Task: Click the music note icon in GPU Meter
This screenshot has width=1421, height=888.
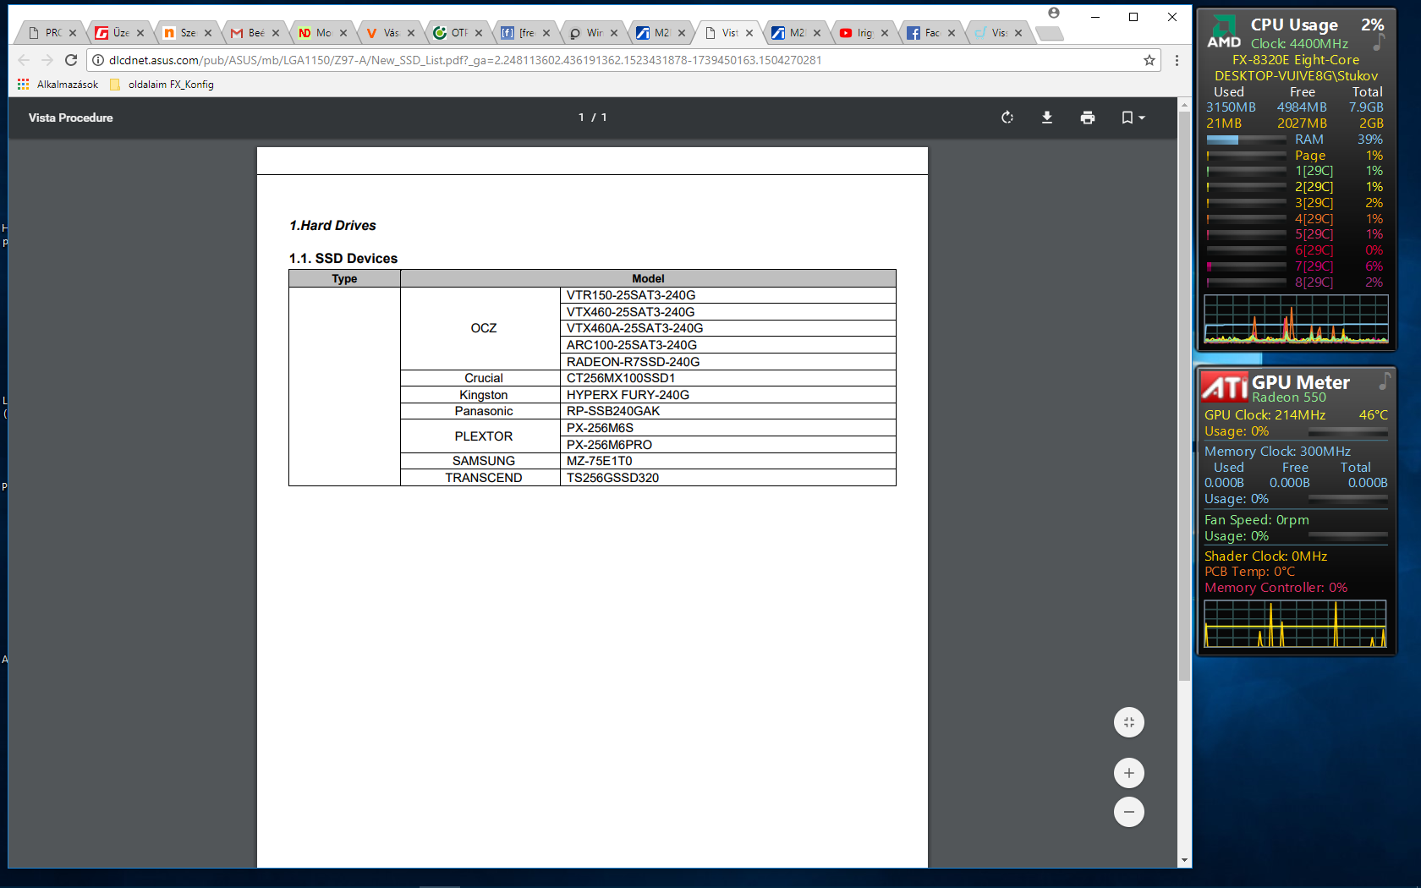Action: coord(1385,381)
